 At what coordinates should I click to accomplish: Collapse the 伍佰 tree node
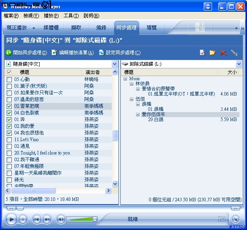coord(131,99)
